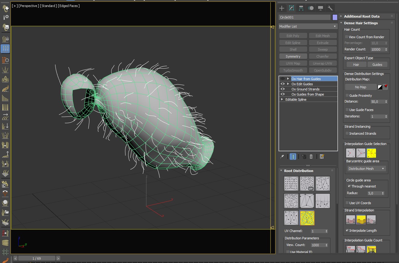Select Ox Guides from Shape in stack

click(308, 94)
